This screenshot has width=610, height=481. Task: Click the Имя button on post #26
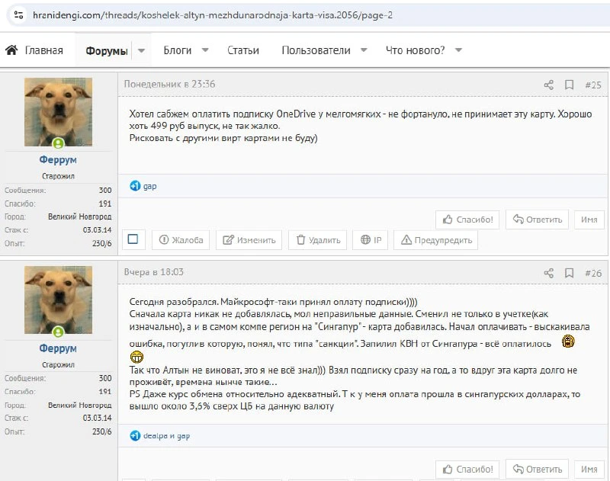coord(589,470)
